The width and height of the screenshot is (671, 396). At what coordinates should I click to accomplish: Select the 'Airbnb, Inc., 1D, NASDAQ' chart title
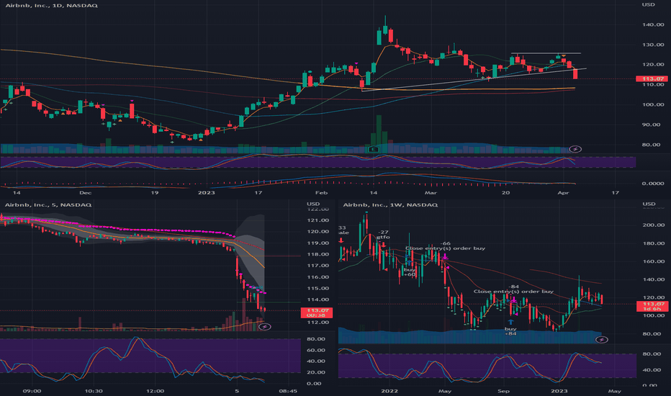[x=51, y=6]
